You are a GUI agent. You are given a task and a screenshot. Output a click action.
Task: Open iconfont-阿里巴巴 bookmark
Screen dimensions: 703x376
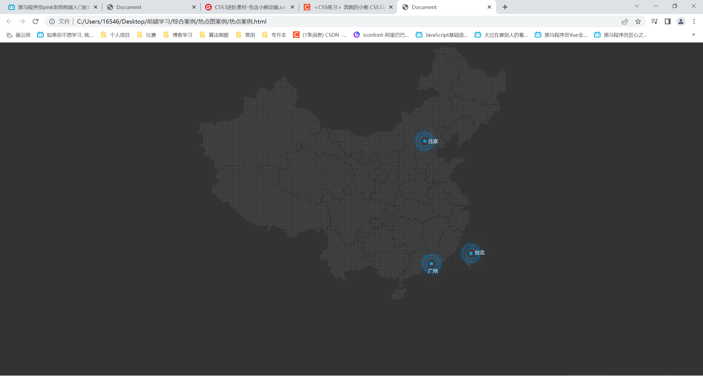point(381,35)
